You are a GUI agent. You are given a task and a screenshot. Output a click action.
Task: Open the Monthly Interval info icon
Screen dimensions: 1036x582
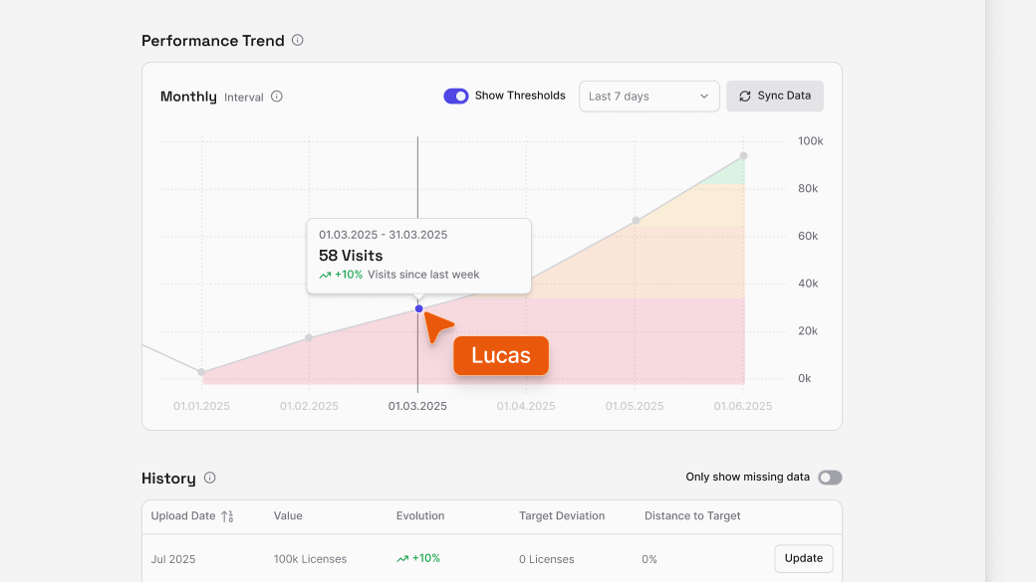coord(277,97)
